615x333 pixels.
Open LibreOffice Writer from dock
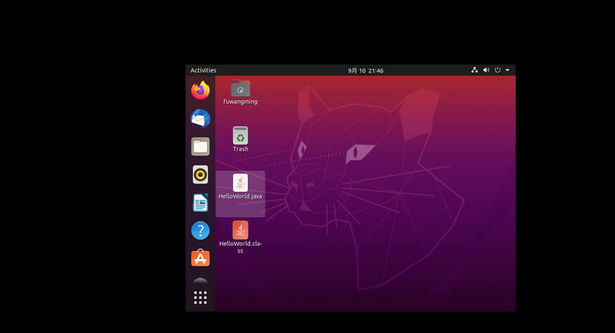click(200, 203)
